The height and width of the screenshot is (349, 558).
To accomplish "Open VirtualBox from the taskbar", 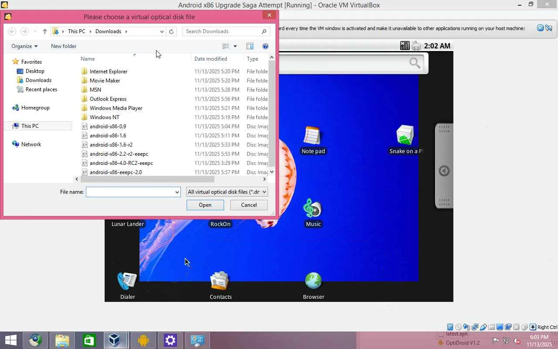I will pos(115,340).
